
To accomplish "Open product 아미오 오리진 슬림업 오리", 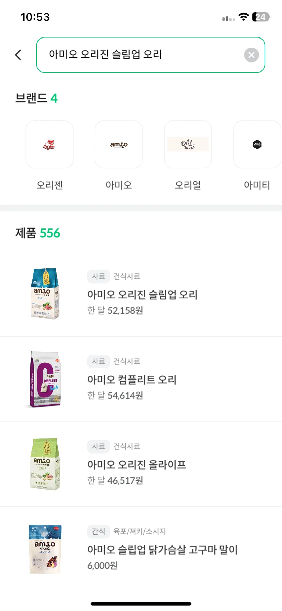I will (141, 294).
